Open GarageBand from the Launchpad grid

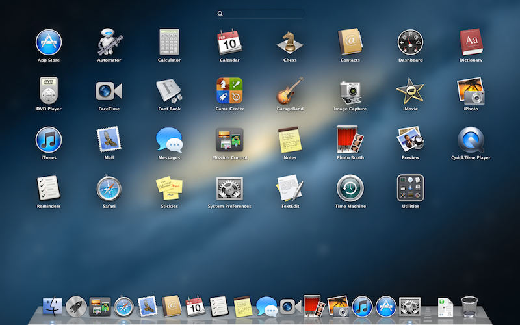[x=290, y=91]
